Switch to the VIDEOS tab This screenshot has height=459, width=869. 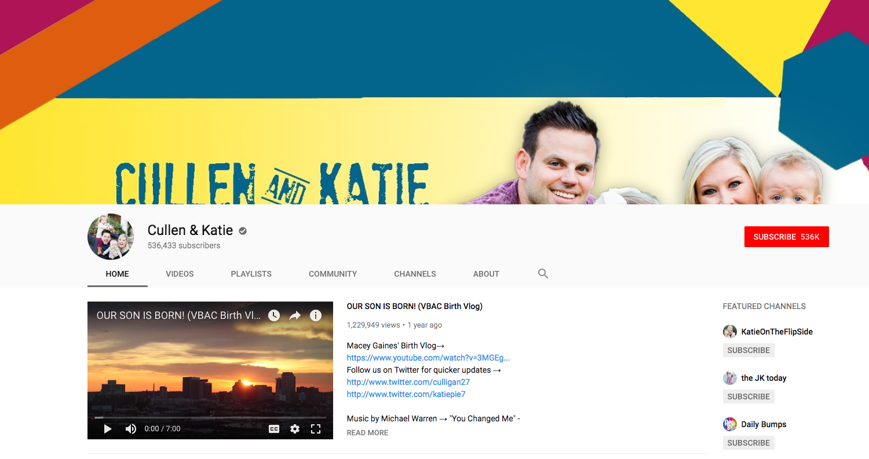pos(180,274)
